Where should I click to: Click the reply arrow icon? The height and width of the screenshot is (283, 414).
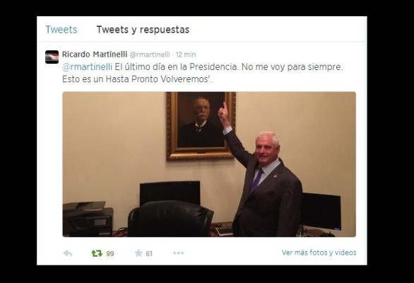(x=68, y=253)
